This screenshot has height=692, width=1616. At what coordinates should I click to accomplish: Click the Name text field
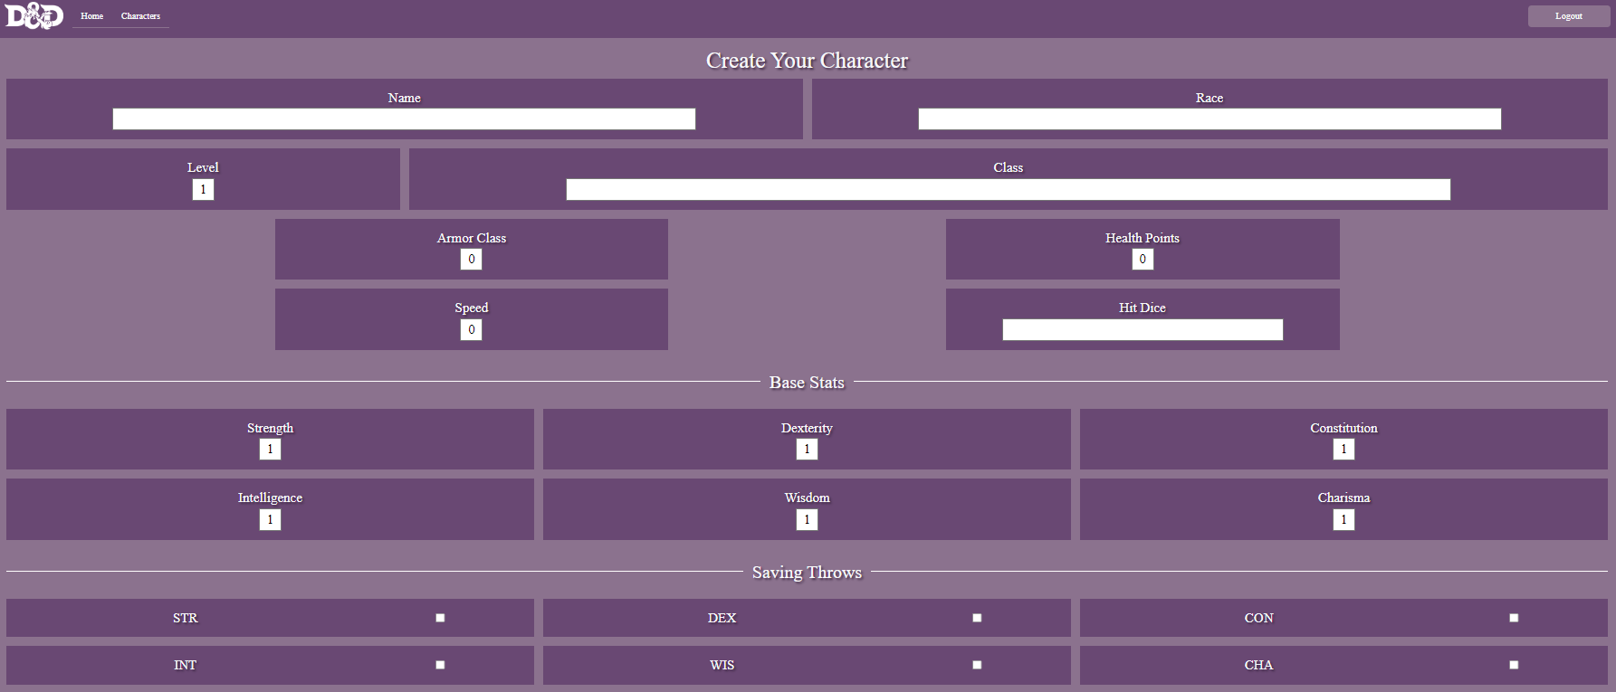coord(404,119)
